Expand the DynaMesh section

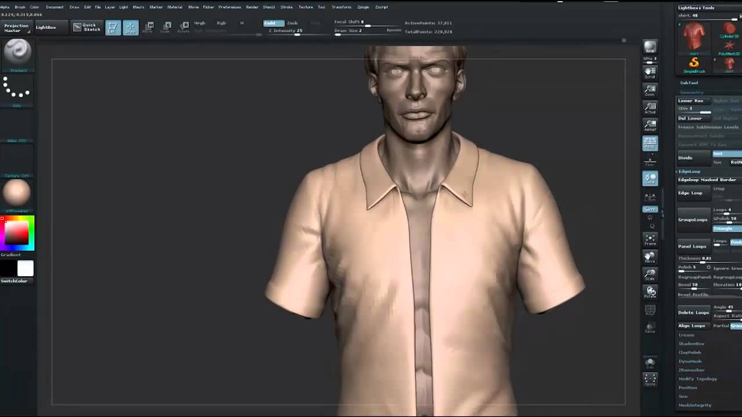(690, 361)
